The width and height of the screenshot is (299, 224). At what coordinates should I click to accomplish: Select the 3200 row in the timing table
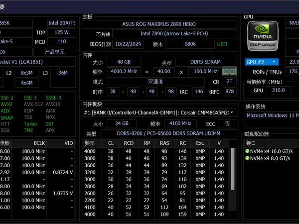pyautogui.click(x=155, y=172)
